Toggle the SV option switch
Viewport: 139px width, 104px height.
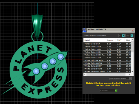click(123, 36)
